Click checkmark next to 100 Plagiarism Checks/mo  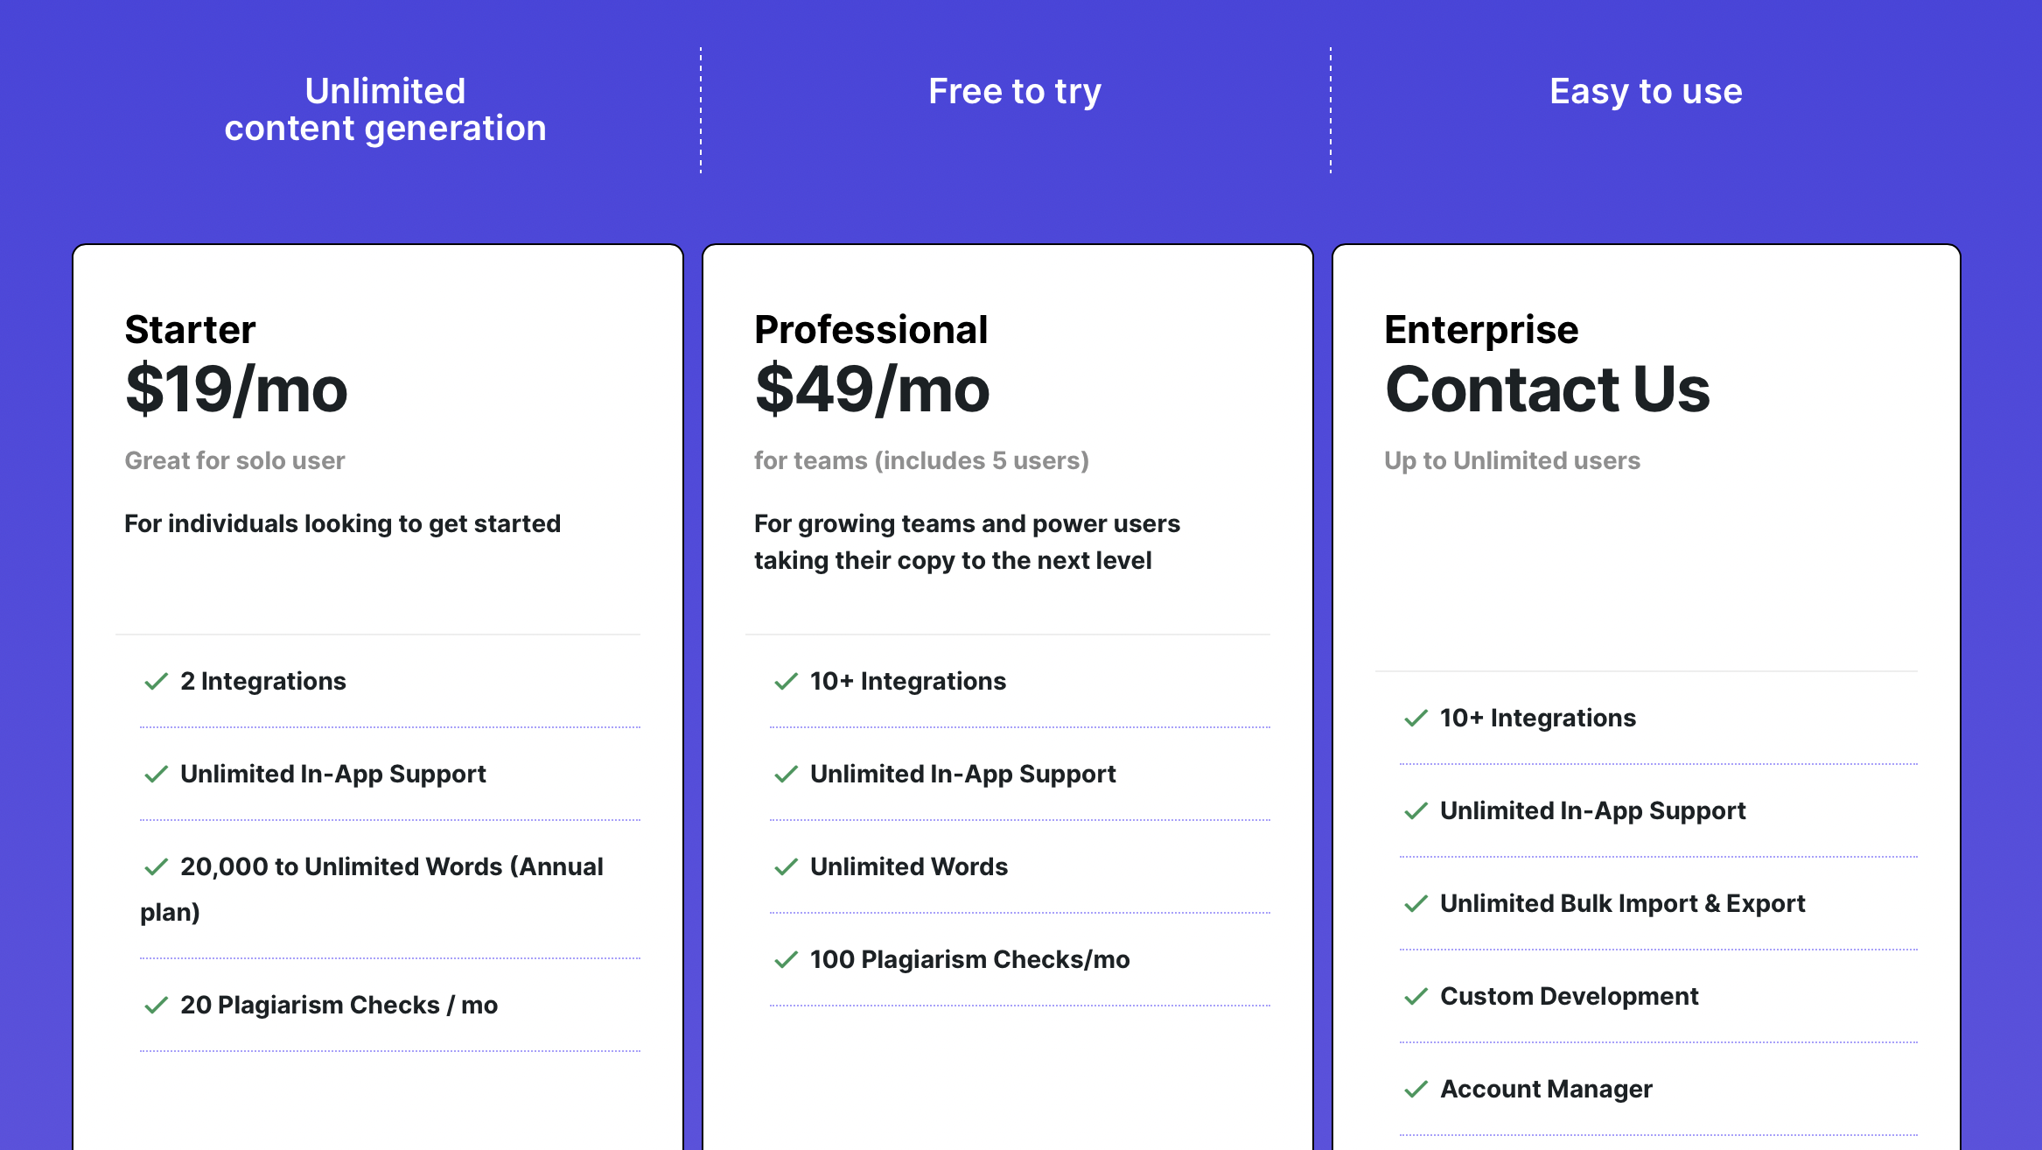click(786, 959)
